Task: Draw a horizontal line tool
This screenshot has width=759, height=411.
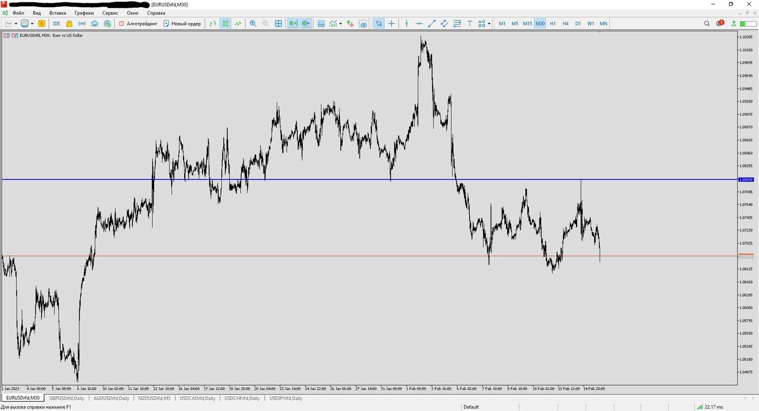Action: click(x=419, y=24)
